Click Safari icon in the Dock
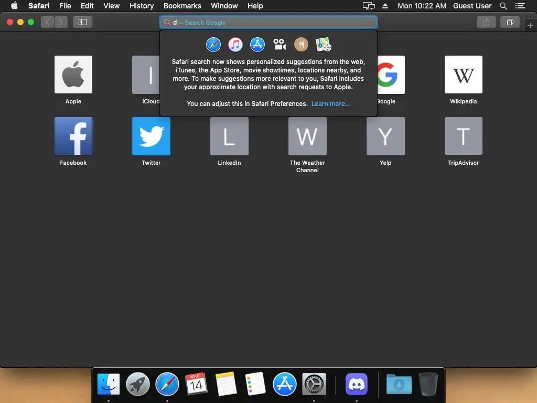This screenshot has height=403, width=537. (x=167, y=384)
